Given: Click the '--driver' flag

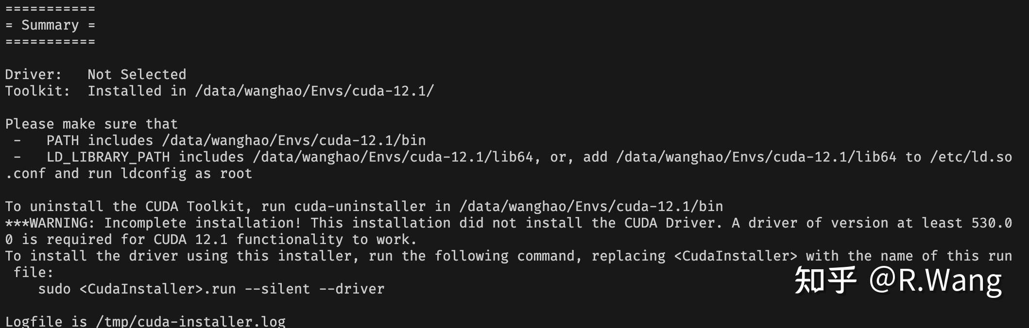Looking at the screenshot, I should 352,289.
